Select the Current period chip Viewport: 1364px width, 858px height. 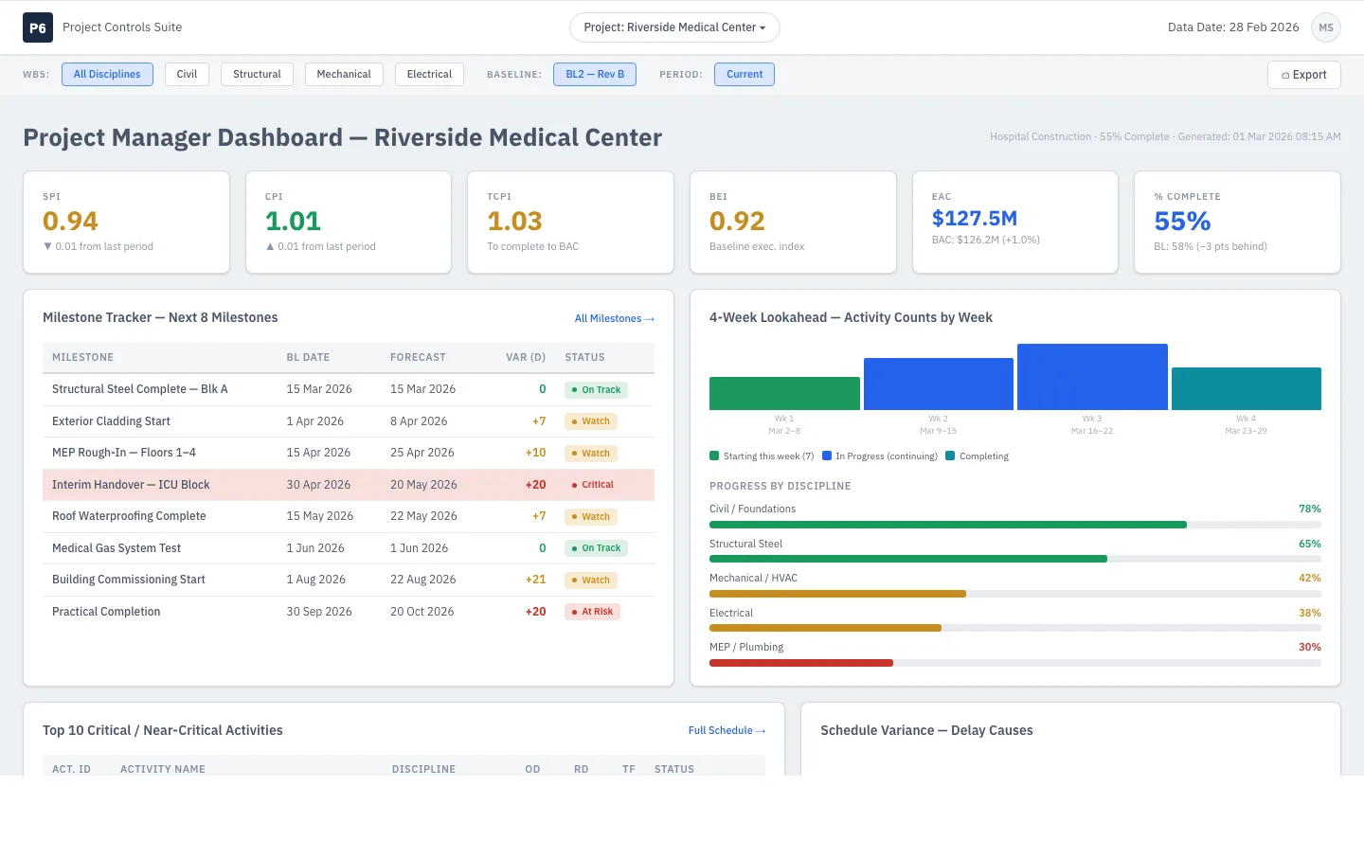point(745,74)
